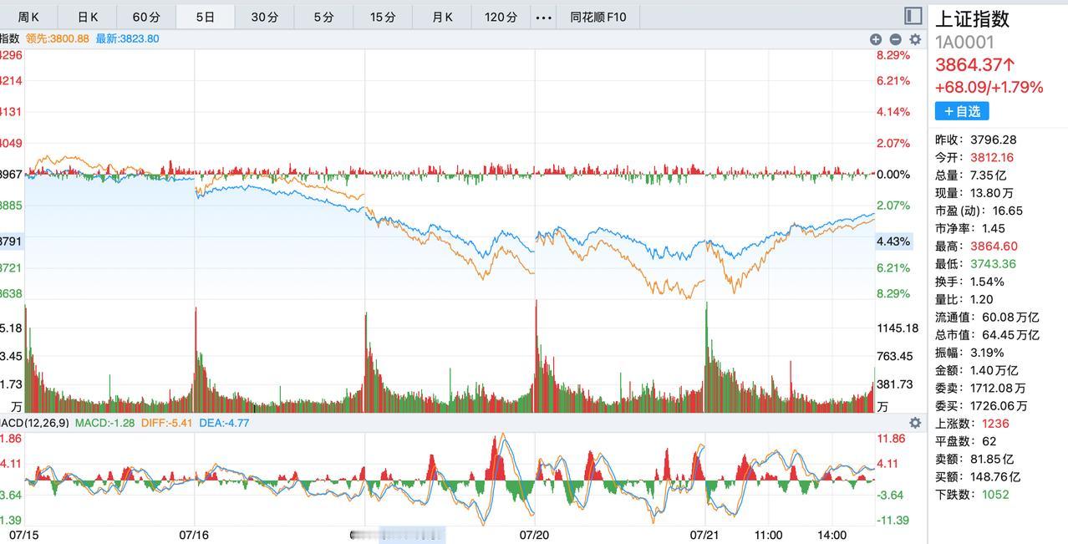Switch to the 日K daily chart tab
This screenshot has width=1068, height=544.
tap(87, 17)
